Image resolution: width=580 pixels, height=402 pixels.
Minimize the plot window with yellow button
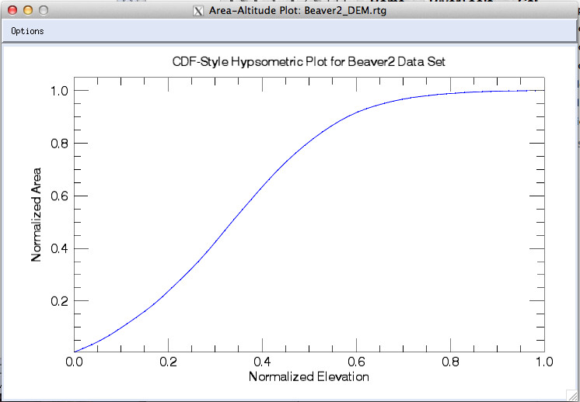tap(27, 11)
